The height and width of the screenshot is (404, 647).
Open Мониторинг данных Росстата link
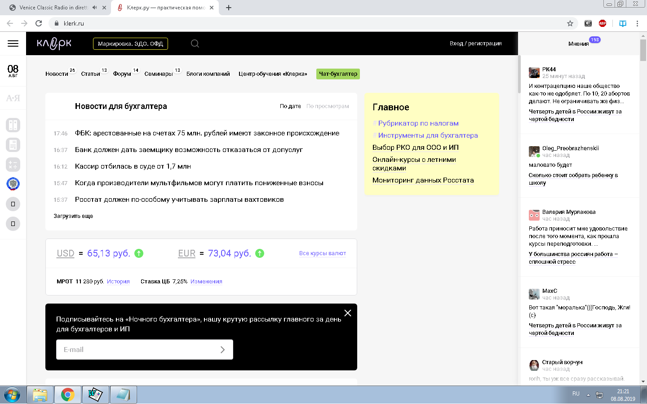pyautogui.click(x=423, y=180)
